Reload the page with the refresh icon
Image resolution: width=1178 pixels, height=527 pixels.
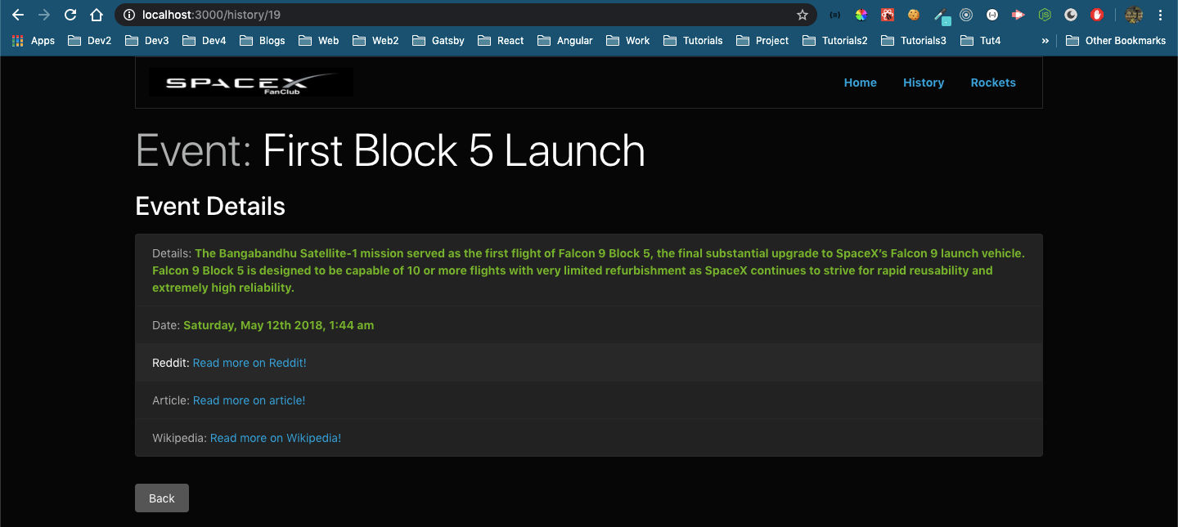point(70,15)
